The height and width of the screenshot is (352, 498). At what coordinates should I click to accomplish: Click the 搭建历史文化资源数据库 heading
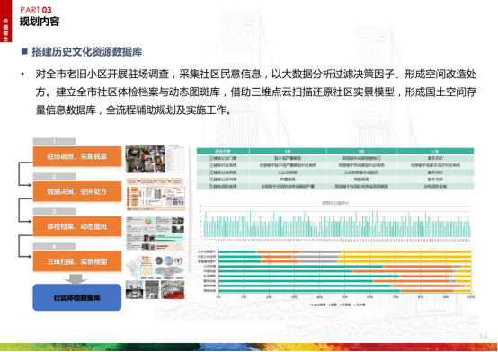point(87,52)
